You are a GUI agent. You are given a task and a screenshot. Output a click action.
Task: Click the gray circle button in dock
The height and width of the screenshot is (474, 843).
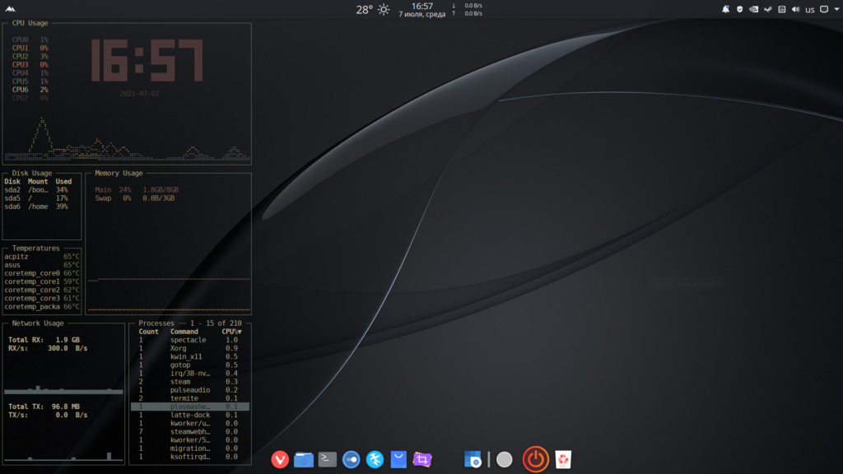tap(505, 459)
